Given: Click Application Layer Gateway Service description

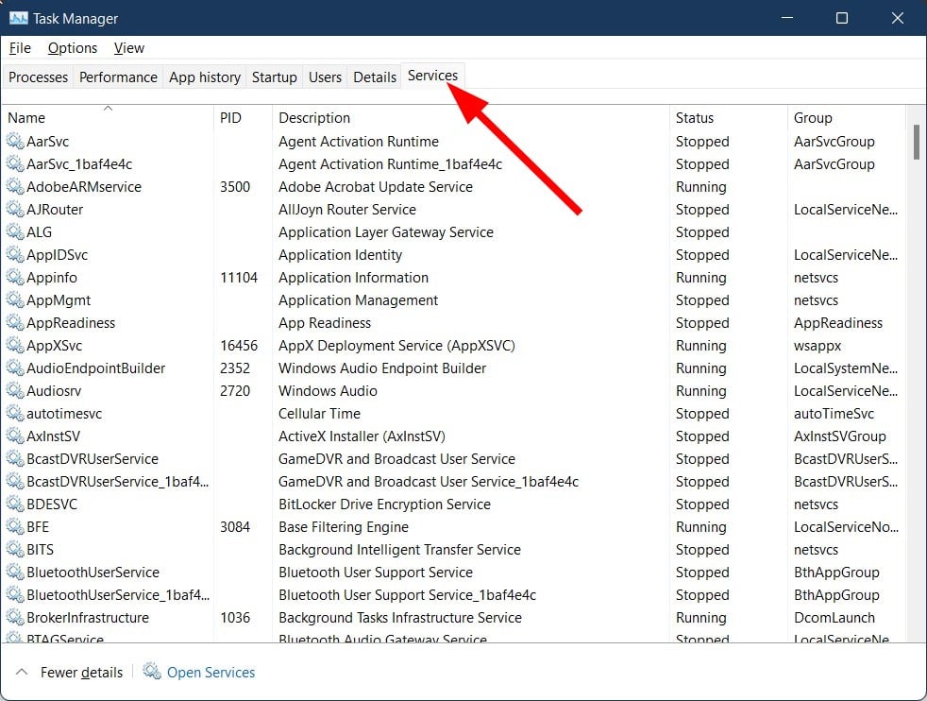Looking at the screenshot, I should (x=385, y=231).
